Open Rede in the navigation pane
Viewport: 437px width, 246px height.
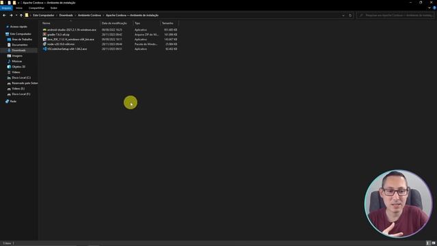click(x=13, y=101)
